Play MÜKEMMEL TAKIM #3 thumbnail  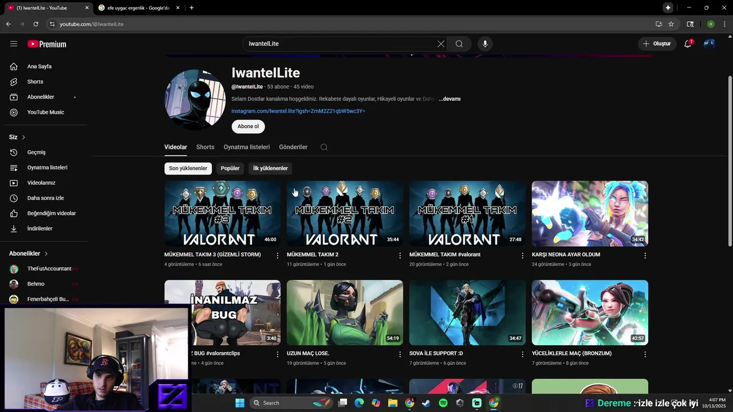tap(222, 213)
